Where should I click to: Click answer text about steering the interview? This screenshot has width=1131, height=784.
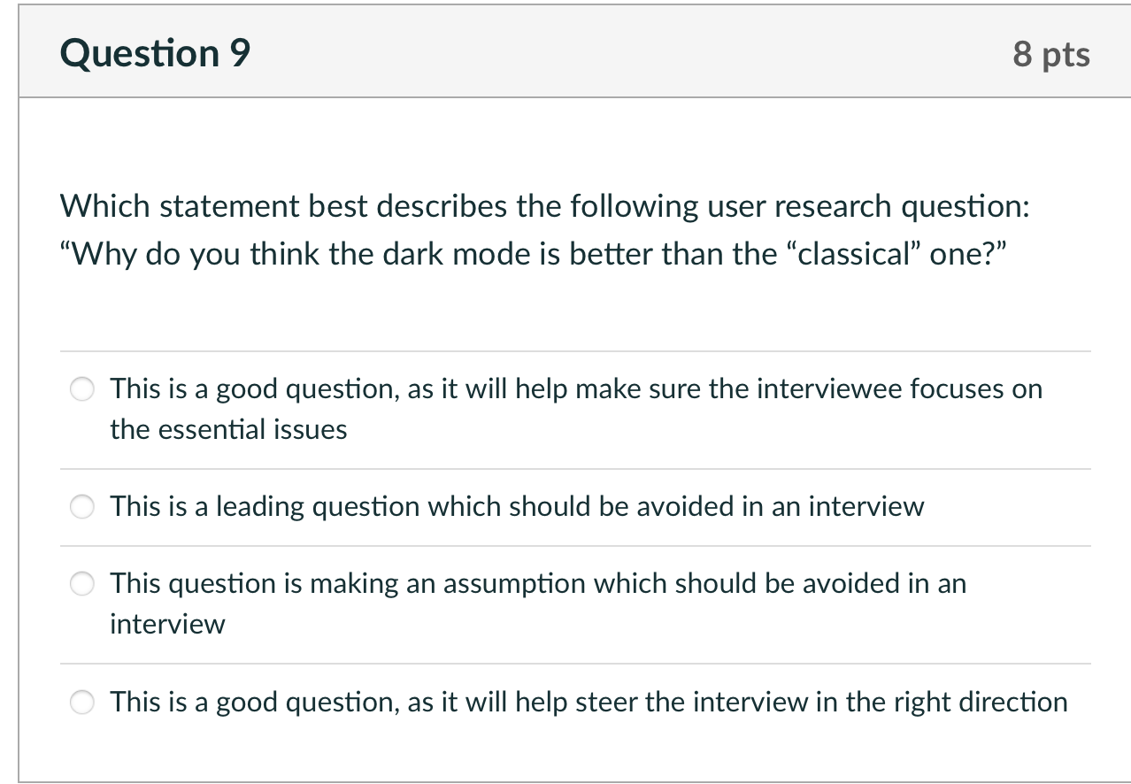(x=589, y=703)
